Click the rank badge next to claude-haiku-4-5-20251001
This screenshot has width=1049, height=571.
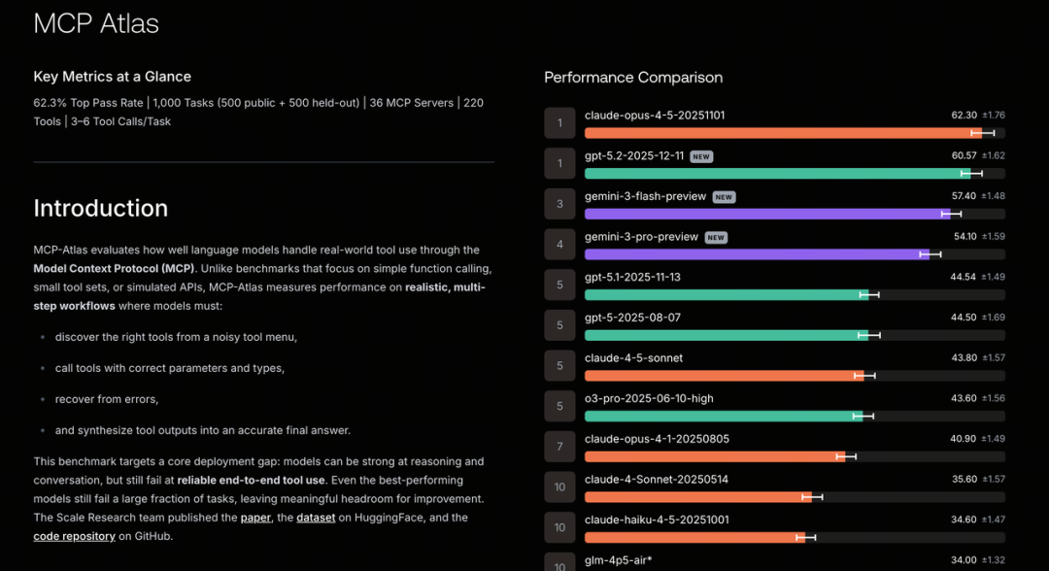559,527
